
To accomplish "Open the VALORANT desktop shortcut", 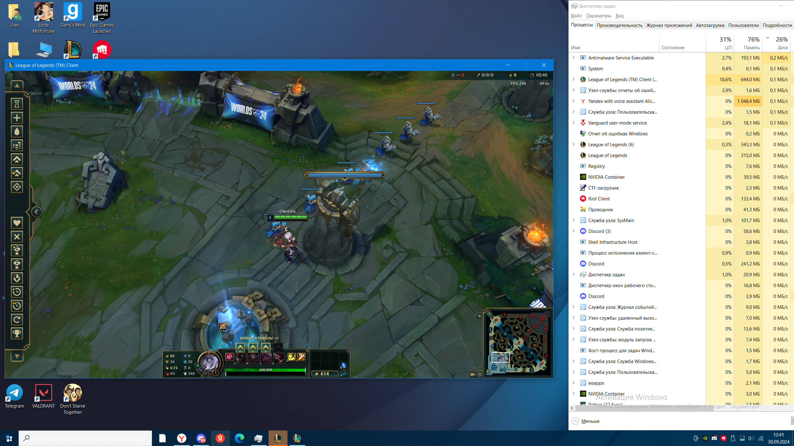I will click(x=43, y=396).
